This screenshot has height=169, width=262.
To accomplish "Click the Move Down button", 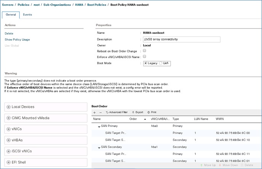I will pyautogui.click(x=228, y=165).
